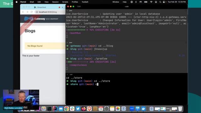Click the Gateway logo link in navbar

[41, 19]
